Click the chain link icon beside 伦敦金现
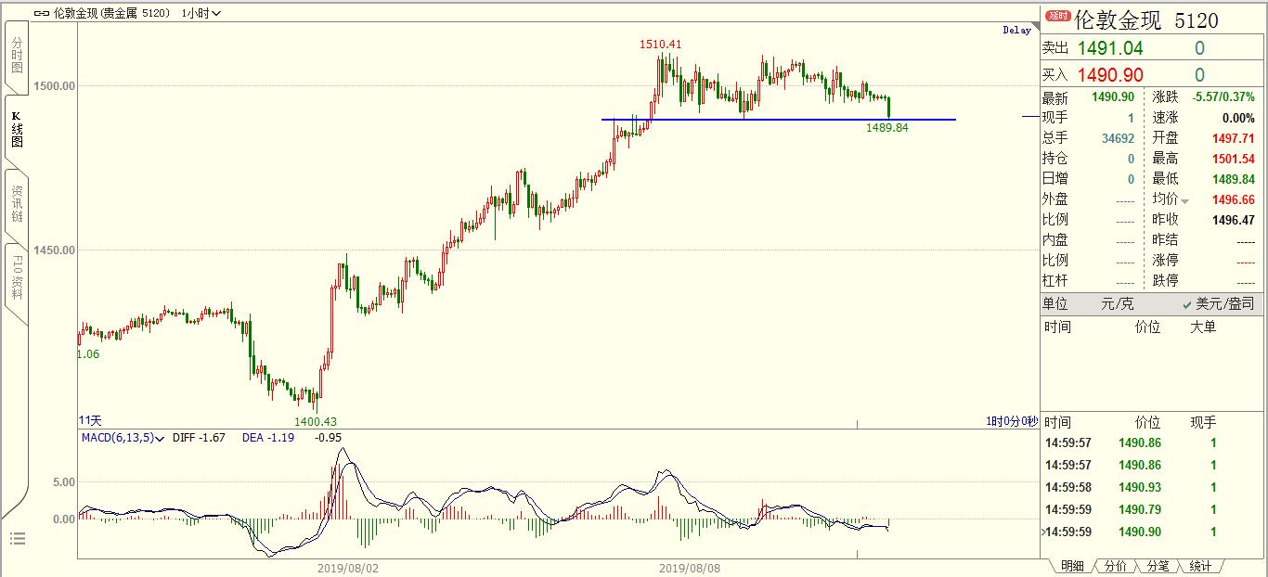 tap(41, 14)
